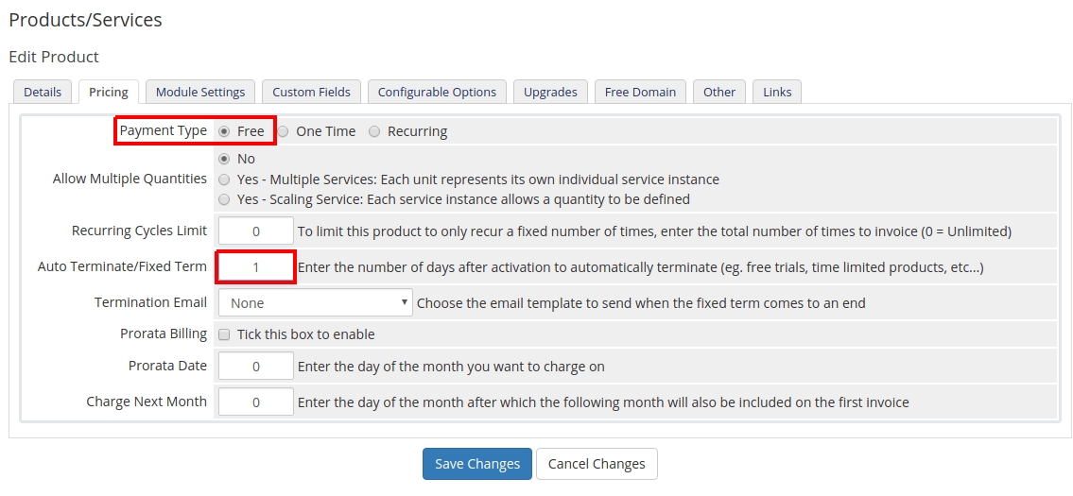Screen dimensions: 1073x496
Task: Select No for multiple quantities
Action: pos(224,159)
